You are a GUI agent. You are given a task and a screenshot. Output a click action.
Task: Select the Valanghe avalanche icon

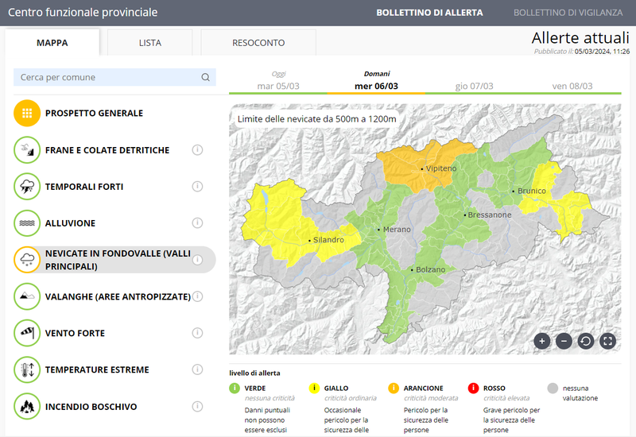pyautogui.click(x=27, y=296)
